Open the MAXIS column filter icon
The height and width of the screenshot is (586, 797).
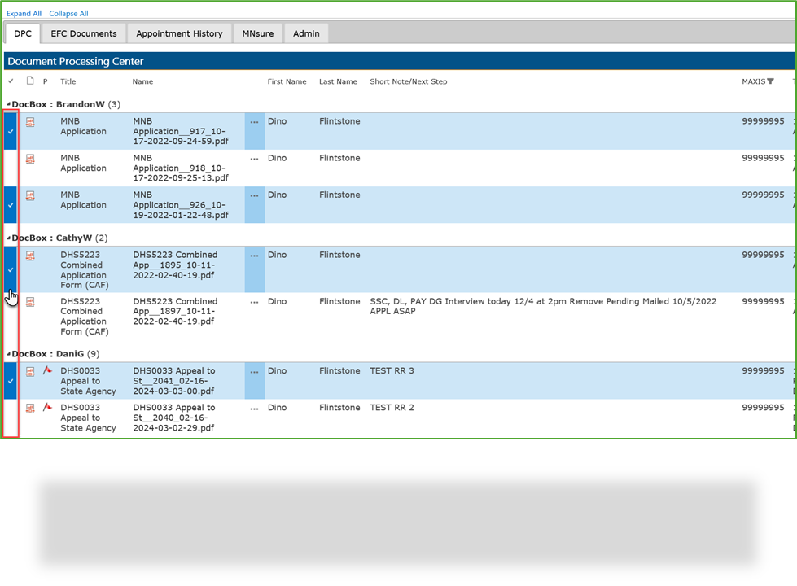click(x=772, y=81)
